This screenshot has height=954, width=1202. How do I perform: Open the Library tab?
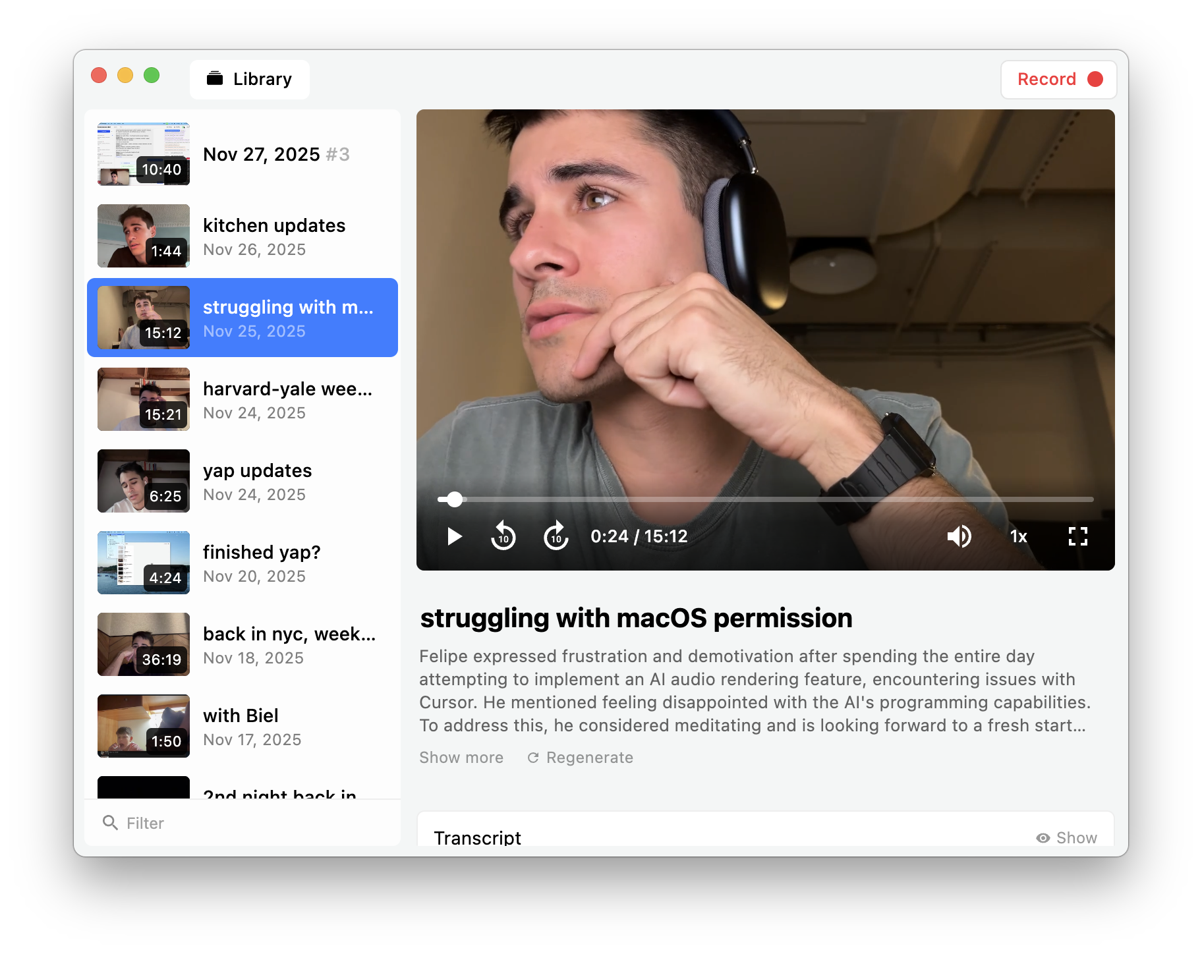coord(250,80)
